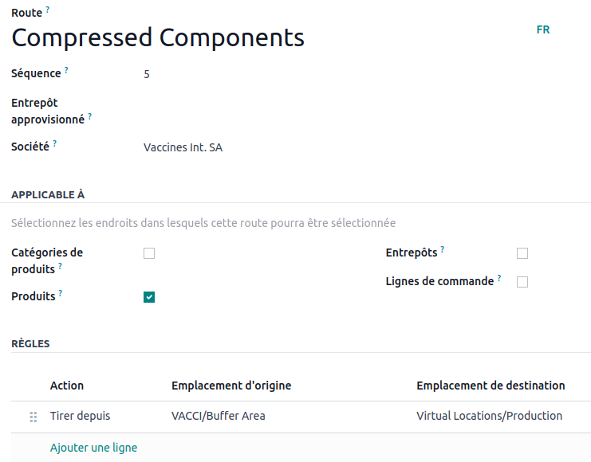
Task: Click help icon next to Société label
Action: [55, 143]
